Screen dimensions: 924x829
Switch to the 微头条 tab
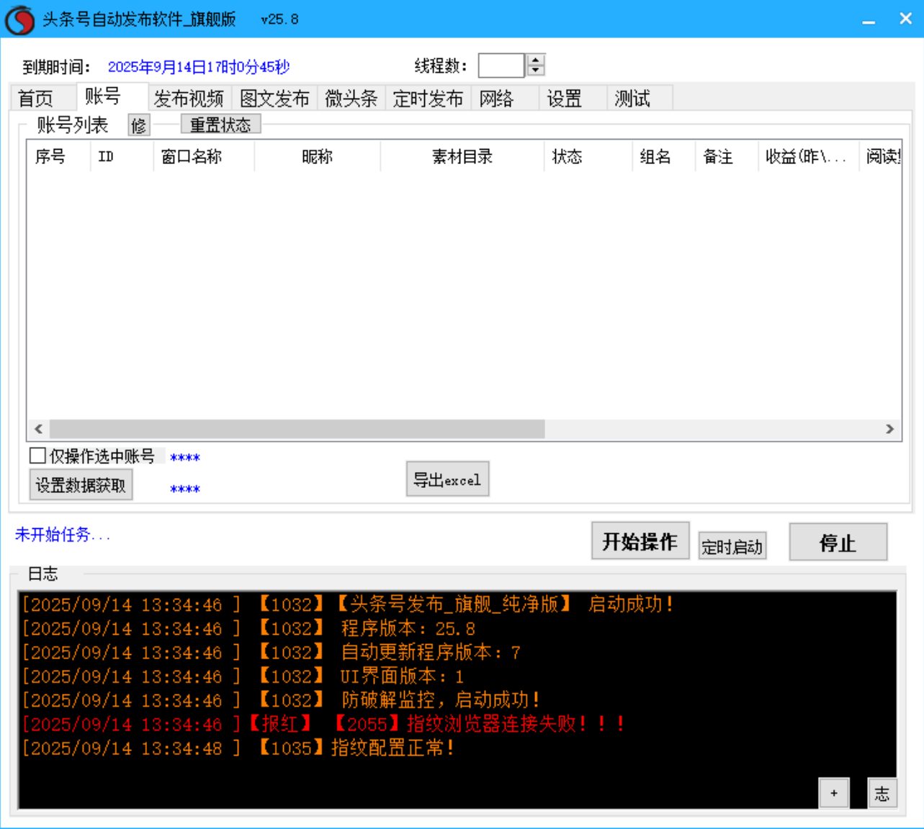[x=353, y=98]
